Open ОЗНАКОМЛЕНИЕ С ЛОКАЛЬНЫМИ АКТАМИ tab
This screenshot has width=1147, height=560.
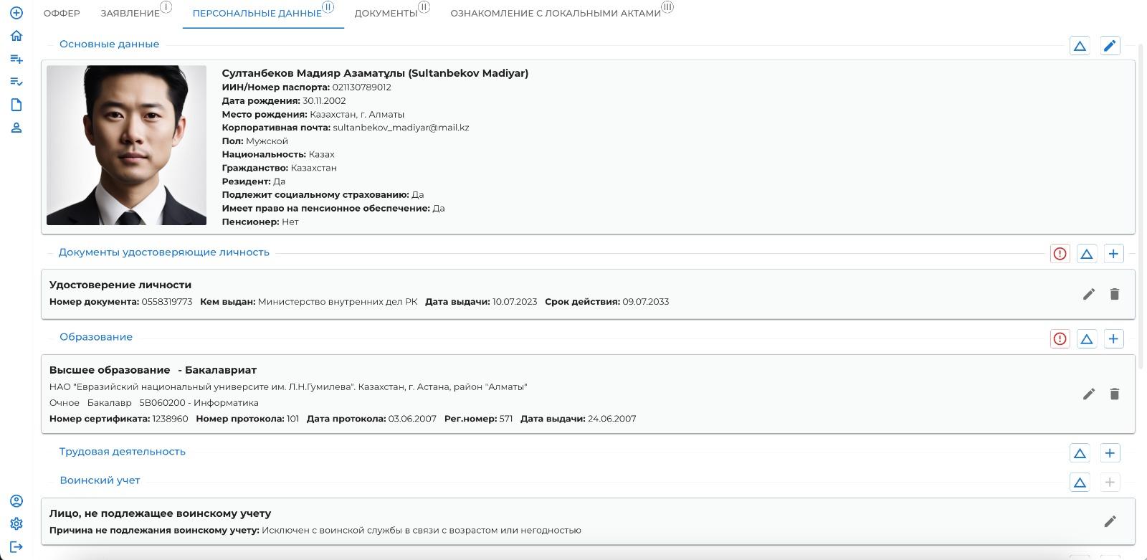[556, 13]
